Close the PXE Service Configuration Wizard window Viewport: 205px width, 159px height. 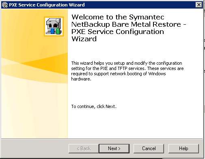[x=199, y=5]
